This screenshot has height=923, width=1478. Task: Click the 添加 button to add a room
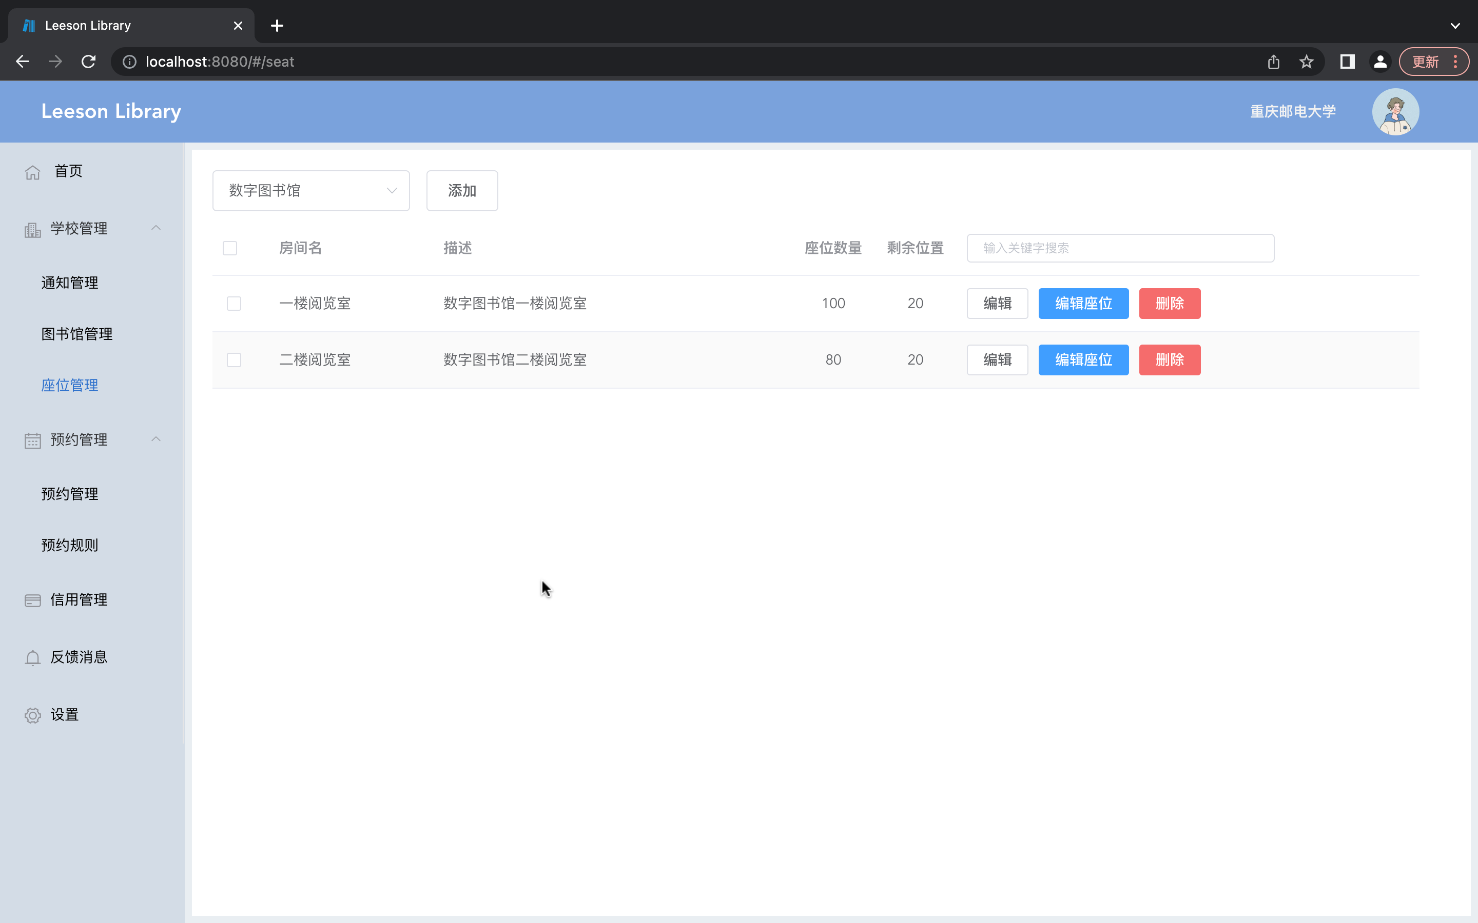(x=461, y=190)
